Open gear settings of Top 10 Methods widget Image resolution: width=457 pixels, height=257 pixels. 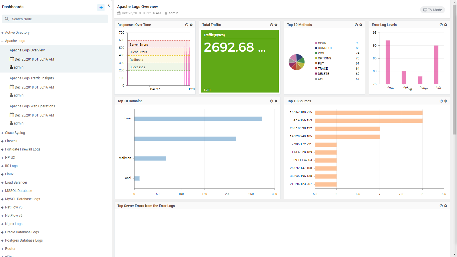point(361,25)
